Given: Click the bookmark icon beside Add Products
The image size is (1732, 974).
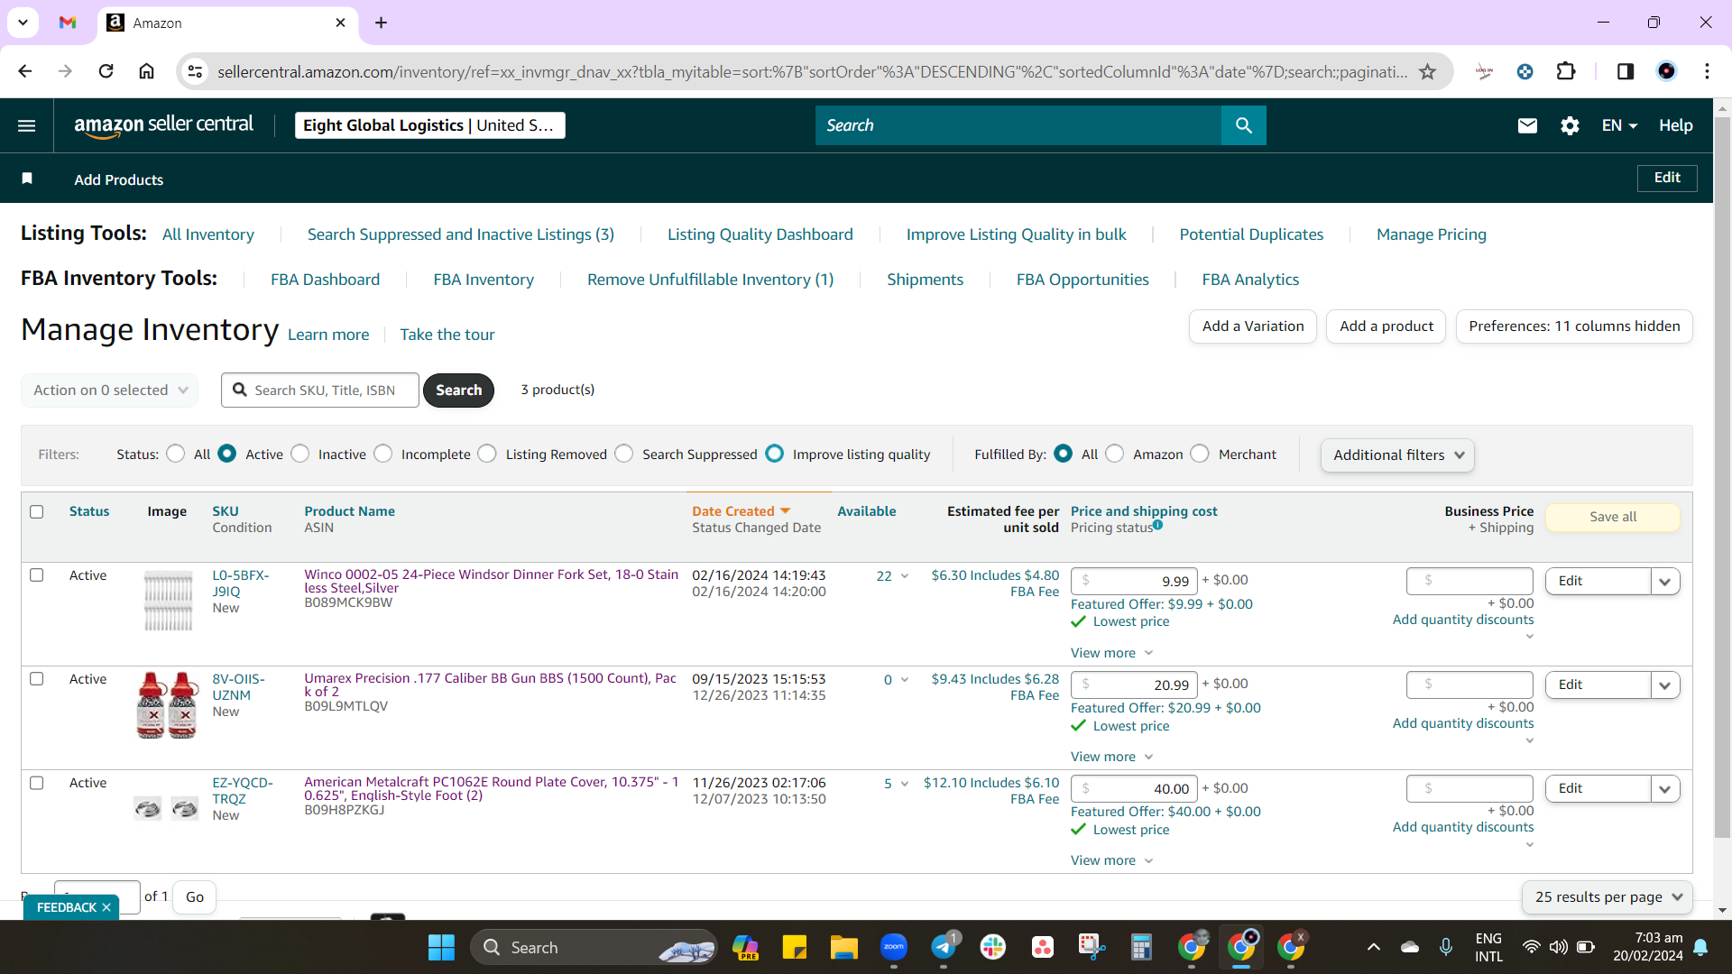Looking at the screenshot, I should [x=27, y=179].
